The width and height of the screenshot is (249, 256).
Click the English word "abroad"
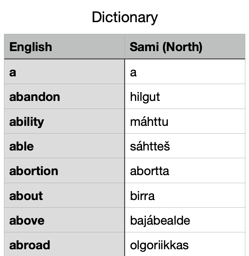(30, 245)
